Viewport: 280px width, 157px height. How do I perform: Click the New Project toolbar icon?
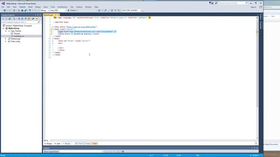[14, 10]
